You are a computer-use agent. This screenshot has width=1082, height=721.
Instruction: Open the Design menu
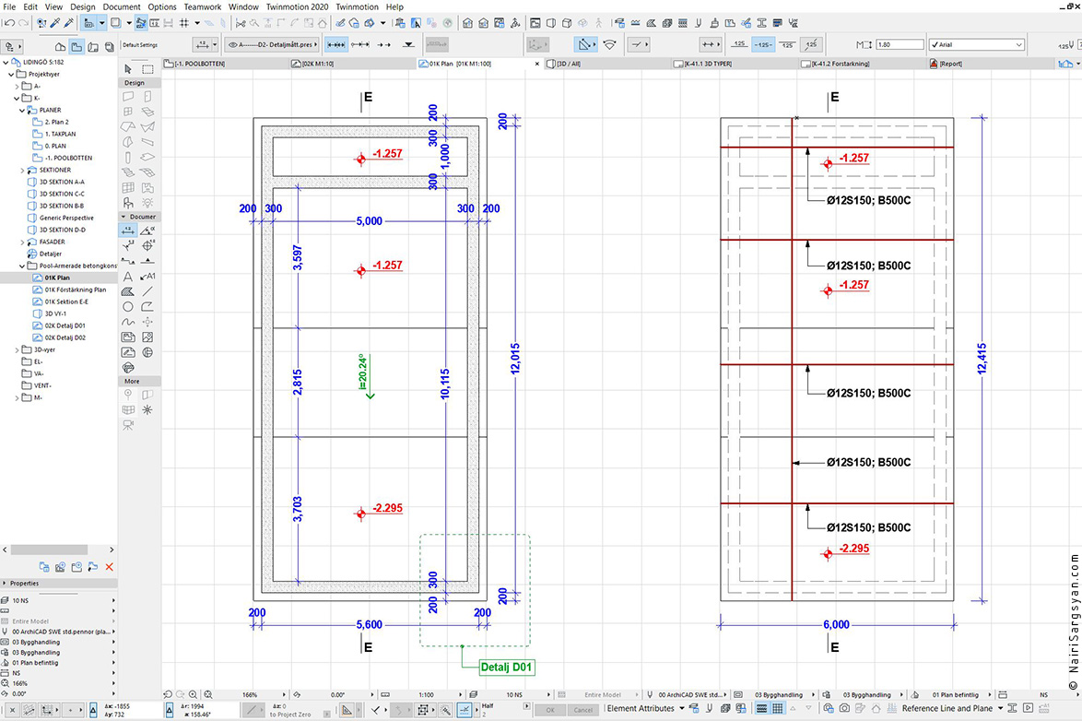point(83,6)
